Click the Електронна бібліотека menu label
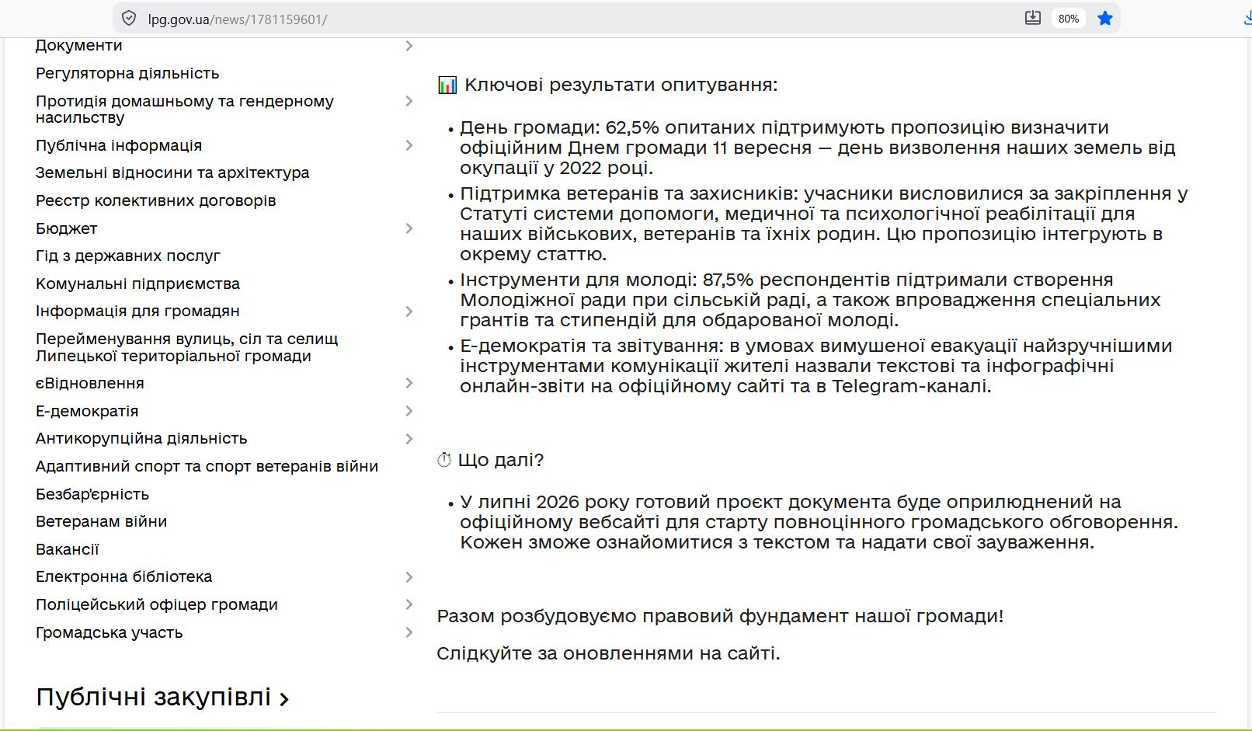The image size is (1252, 731). [x=124, y=576]
